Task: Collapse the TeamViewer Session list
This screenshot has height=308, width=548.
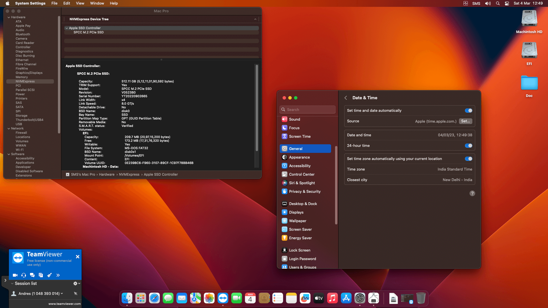Action: [x=12, y=283]
